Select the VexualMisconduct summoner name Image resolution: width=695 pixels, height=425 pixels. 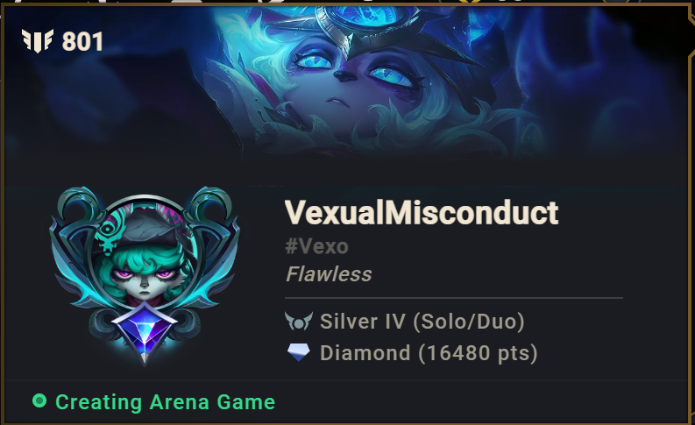(422, 213)
